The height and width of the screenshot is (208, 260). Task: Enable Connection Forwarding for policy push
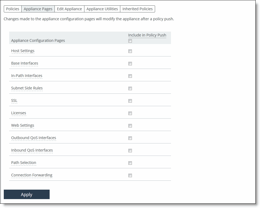130,175
